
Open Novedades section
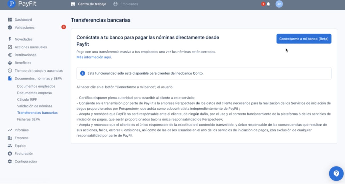(x=24, y=39)
